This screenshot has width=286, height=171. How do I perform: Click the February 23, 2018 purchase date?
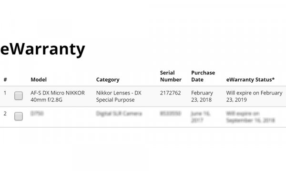point(202,96)
